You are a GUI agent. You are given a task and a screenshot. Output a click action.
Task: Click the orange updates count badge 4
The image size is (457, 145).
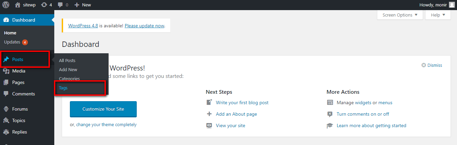click(x=25, y=42)
